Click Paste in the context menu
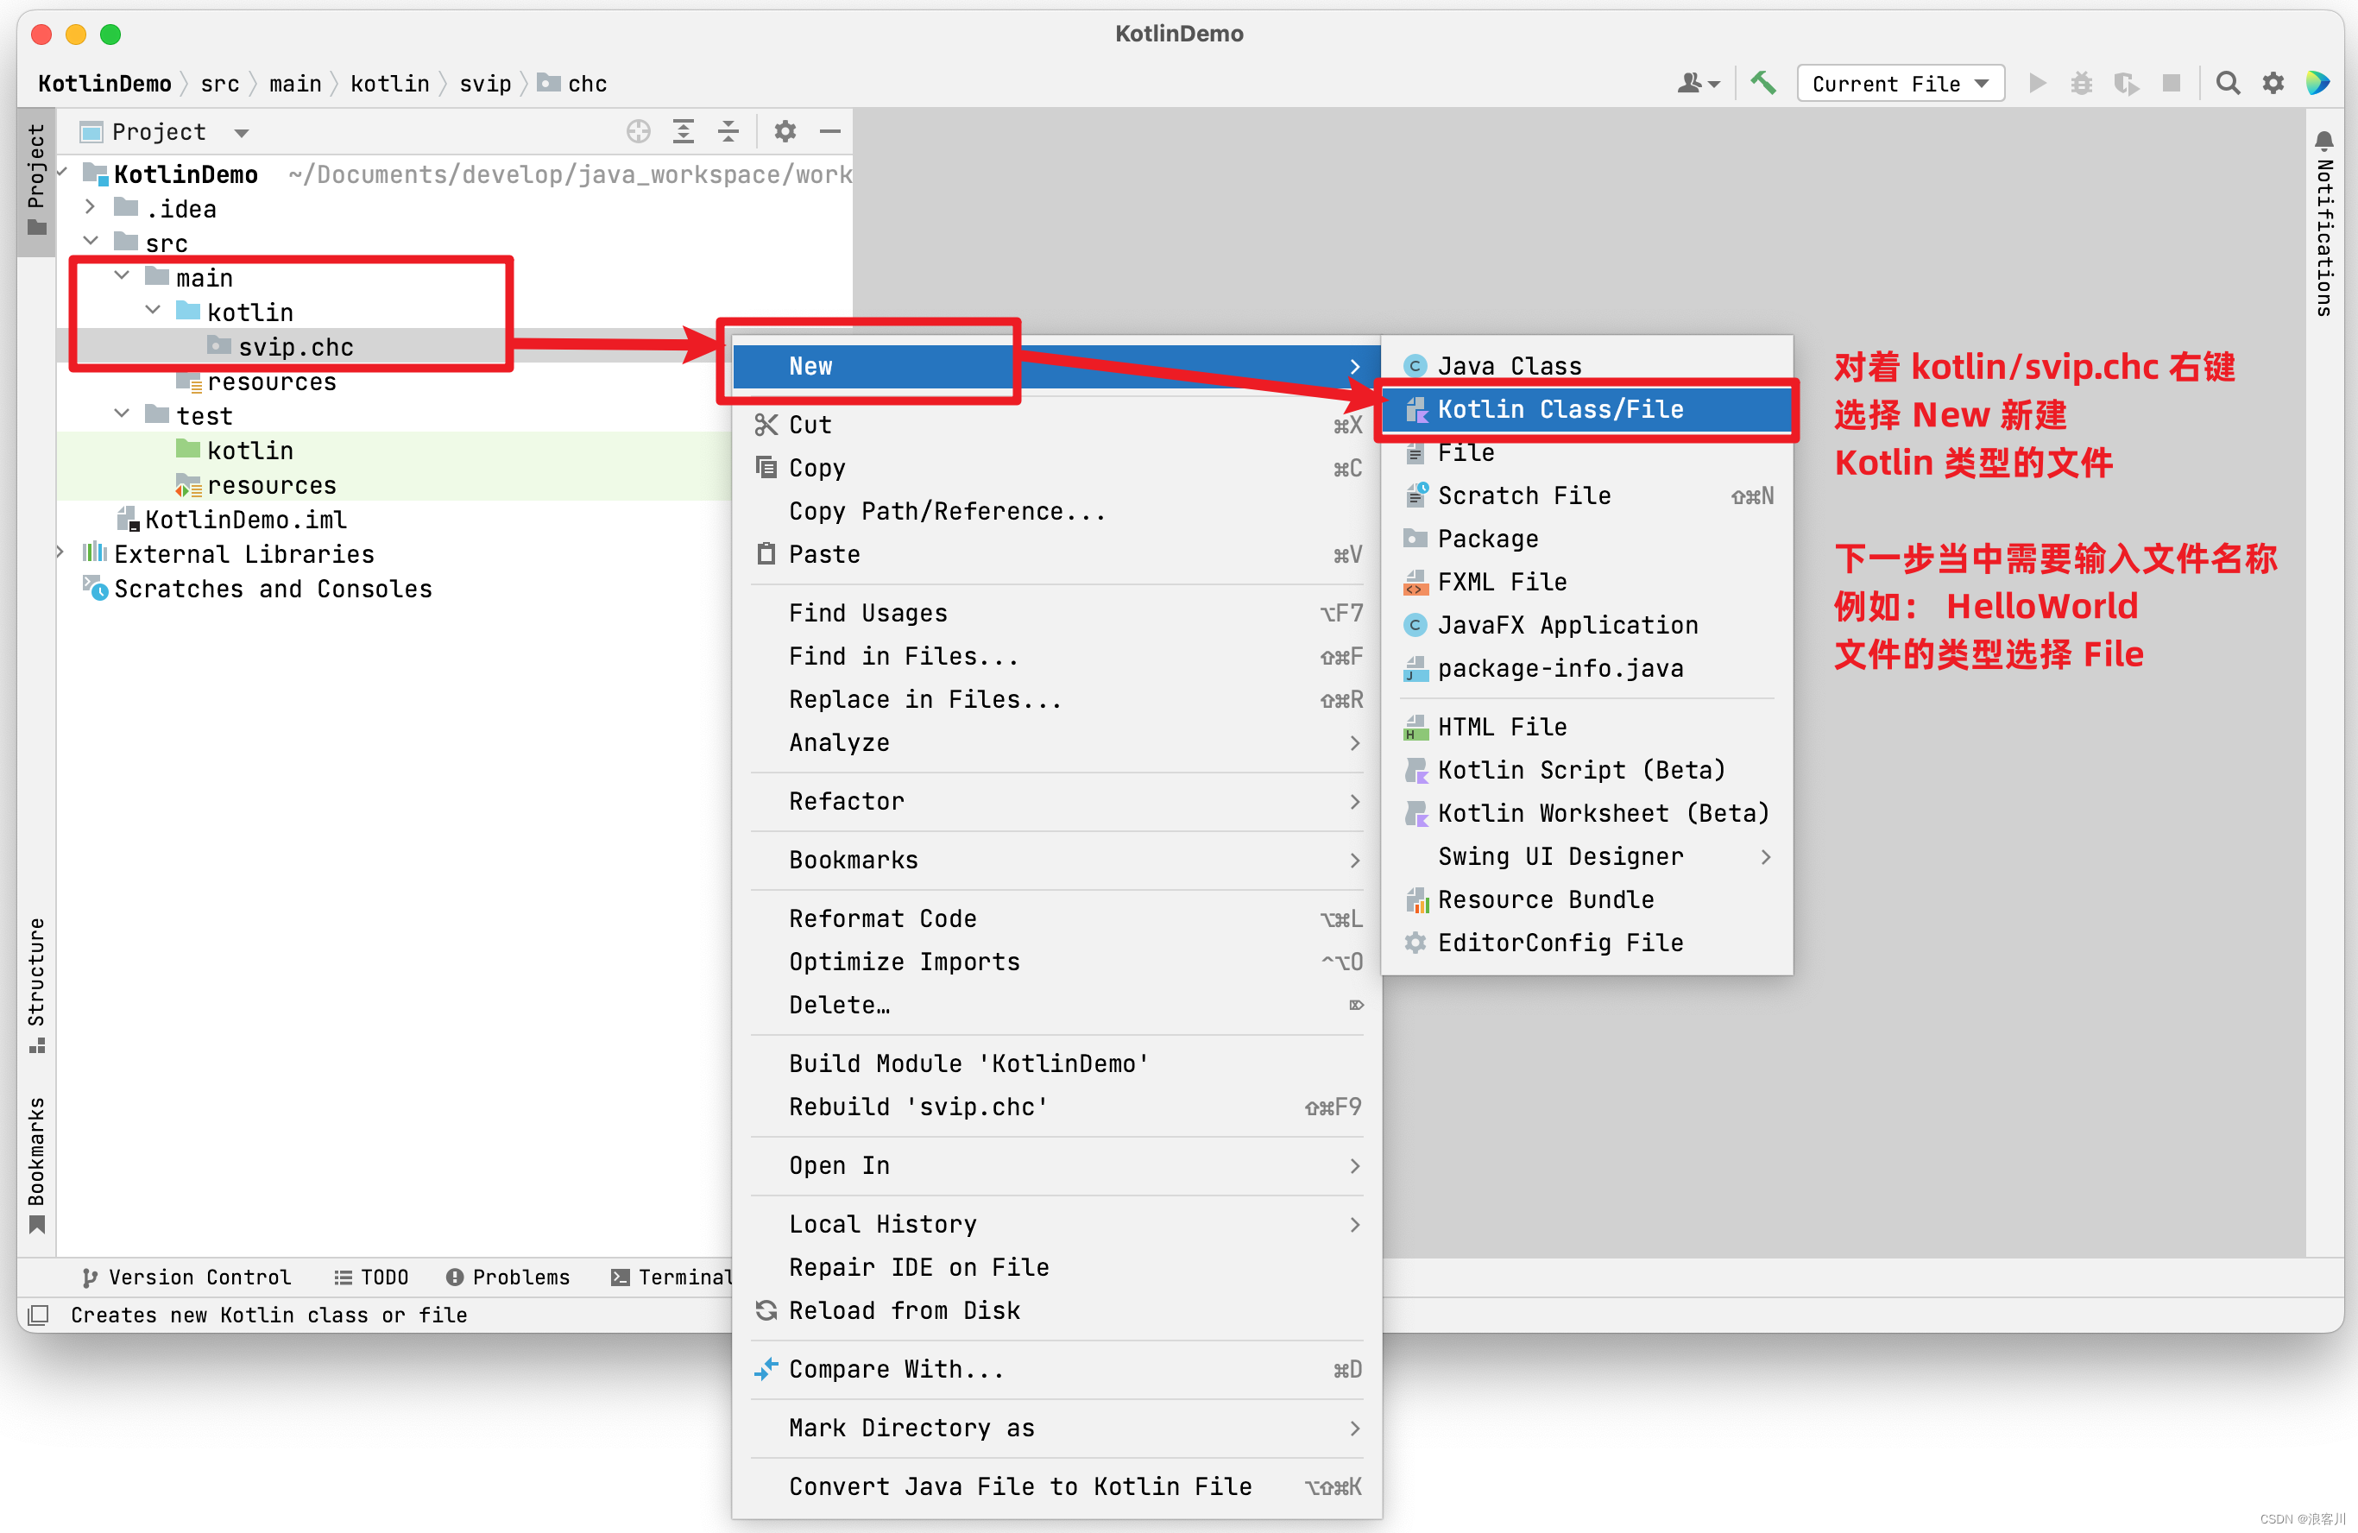Viewport: 2358px width, 1533px height. (x=1057, y=555)
